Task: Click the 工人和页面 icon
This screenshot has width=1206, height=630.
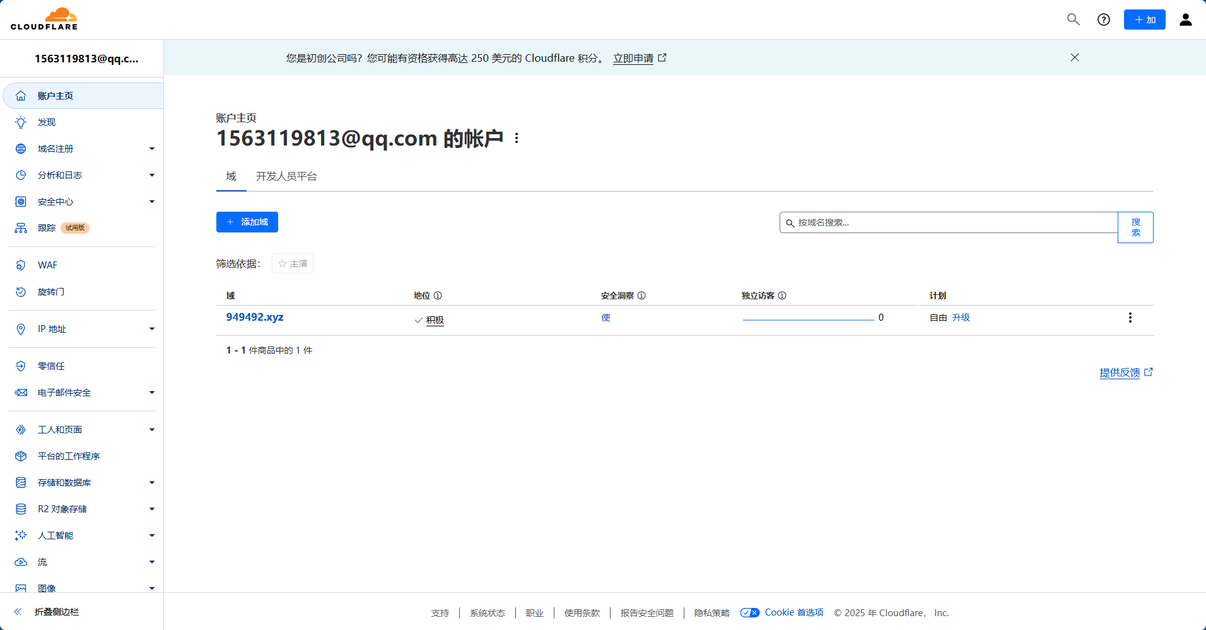Action: click(21, 430)
